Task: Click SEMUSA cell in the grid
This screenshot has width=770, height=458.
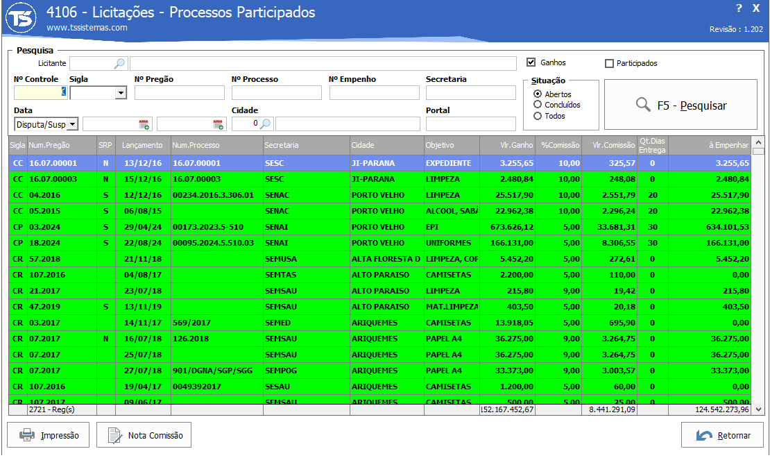Action: point(307,259)
